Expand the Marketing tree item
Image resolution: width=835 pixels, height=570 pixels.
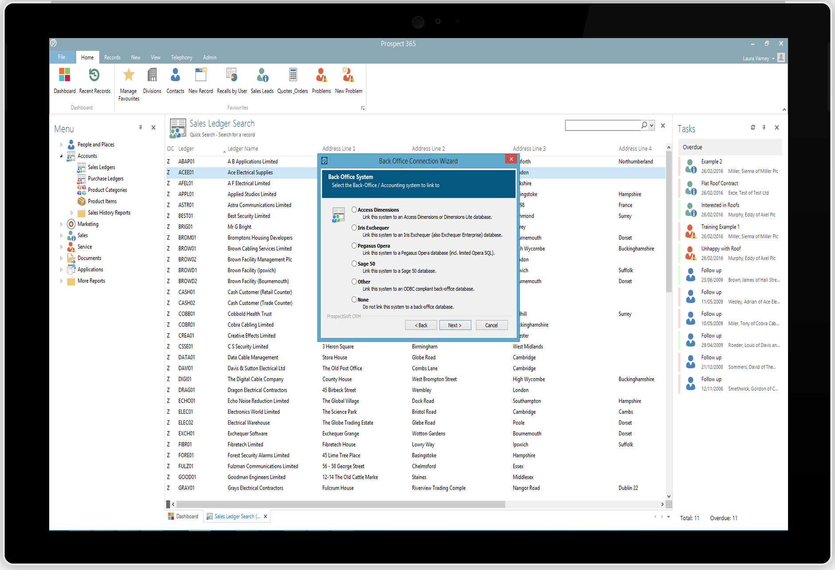click(x=62, y=224)
